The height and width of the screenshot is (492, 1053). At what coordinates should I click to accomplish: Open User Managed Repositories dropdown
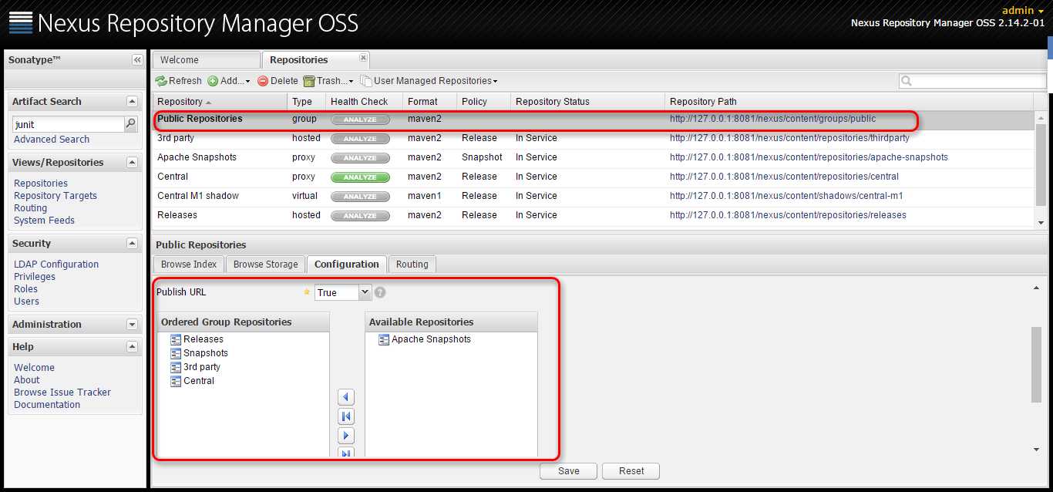pos(429,81)
